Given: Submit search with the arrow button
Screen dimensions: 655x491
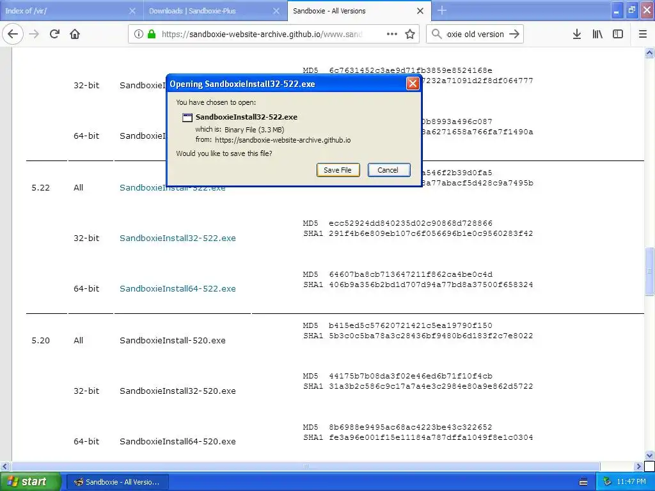Looking at the screenshot, I should click(x=515, y=34).
